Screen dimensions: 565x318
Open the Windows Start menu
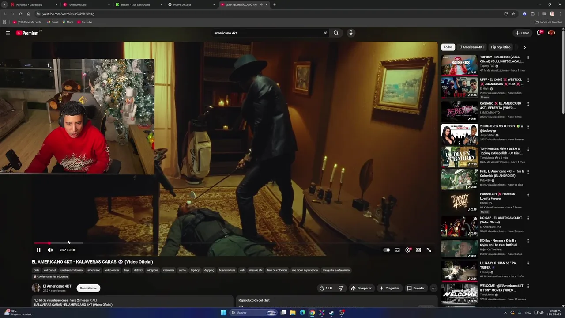[224, 313]
